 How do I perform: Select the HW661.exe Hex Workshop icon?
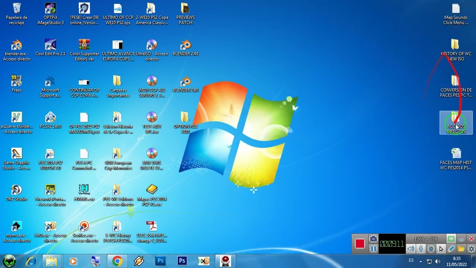pyautogui.click(x=84, y=193)
